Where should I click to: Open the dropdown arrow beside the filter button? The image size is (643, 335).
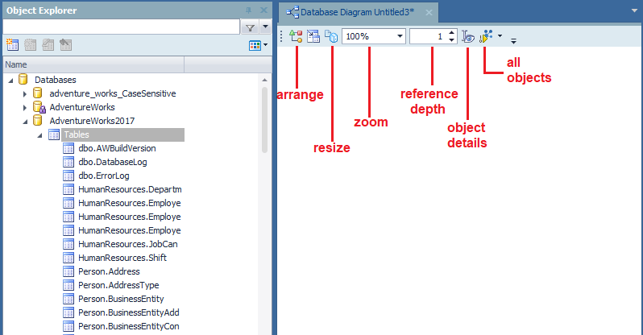coord(265,27)
